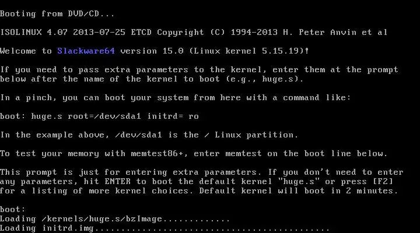Image resolution: width=420 pixels, height=233 pixels.
Task: Click the blue Slackware64 text
Action: coord(86,51)
